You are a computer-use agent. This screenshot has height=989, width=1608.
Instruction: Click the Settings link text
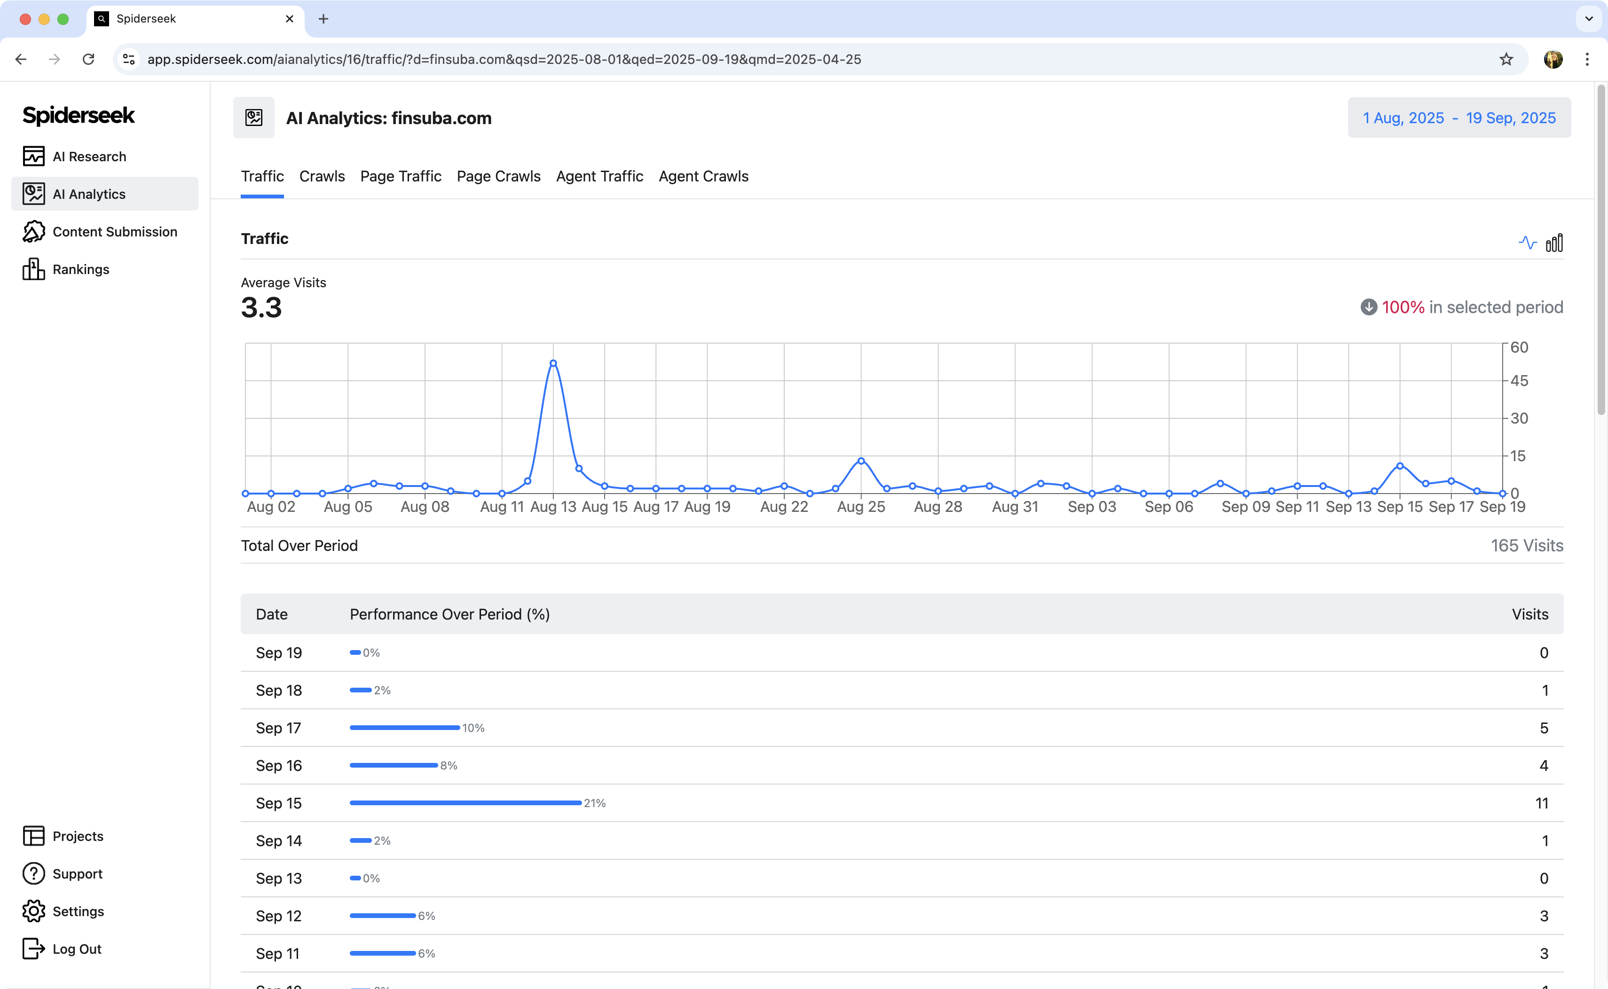pyautogui.click(x=79, y=911)
